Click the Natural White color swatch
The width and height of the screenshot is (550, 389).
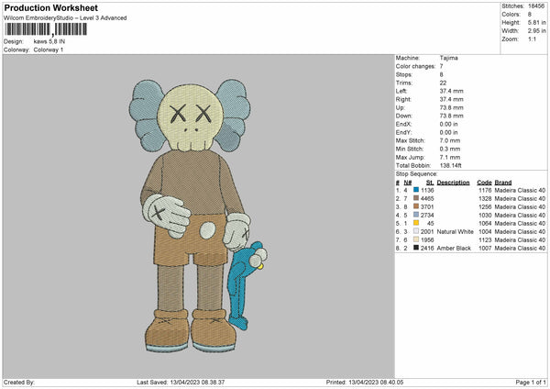tap(416, 231)
